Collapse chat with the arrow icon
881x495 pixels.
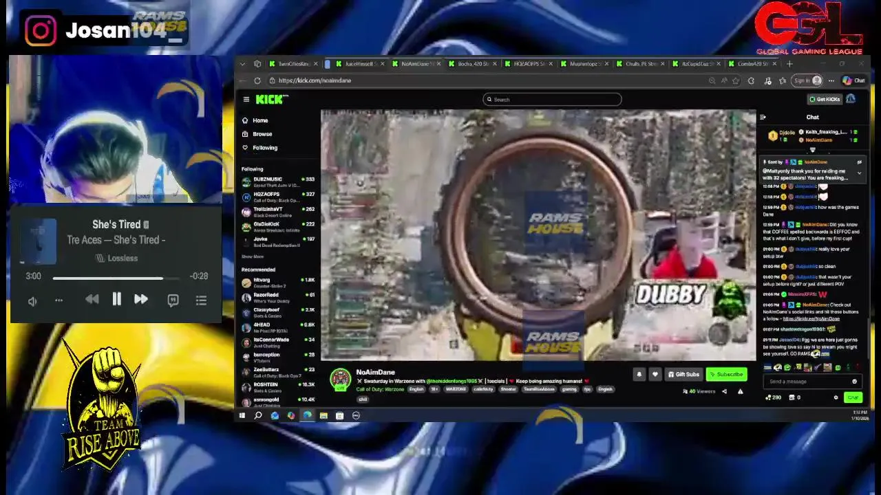[x=763, y=118]
